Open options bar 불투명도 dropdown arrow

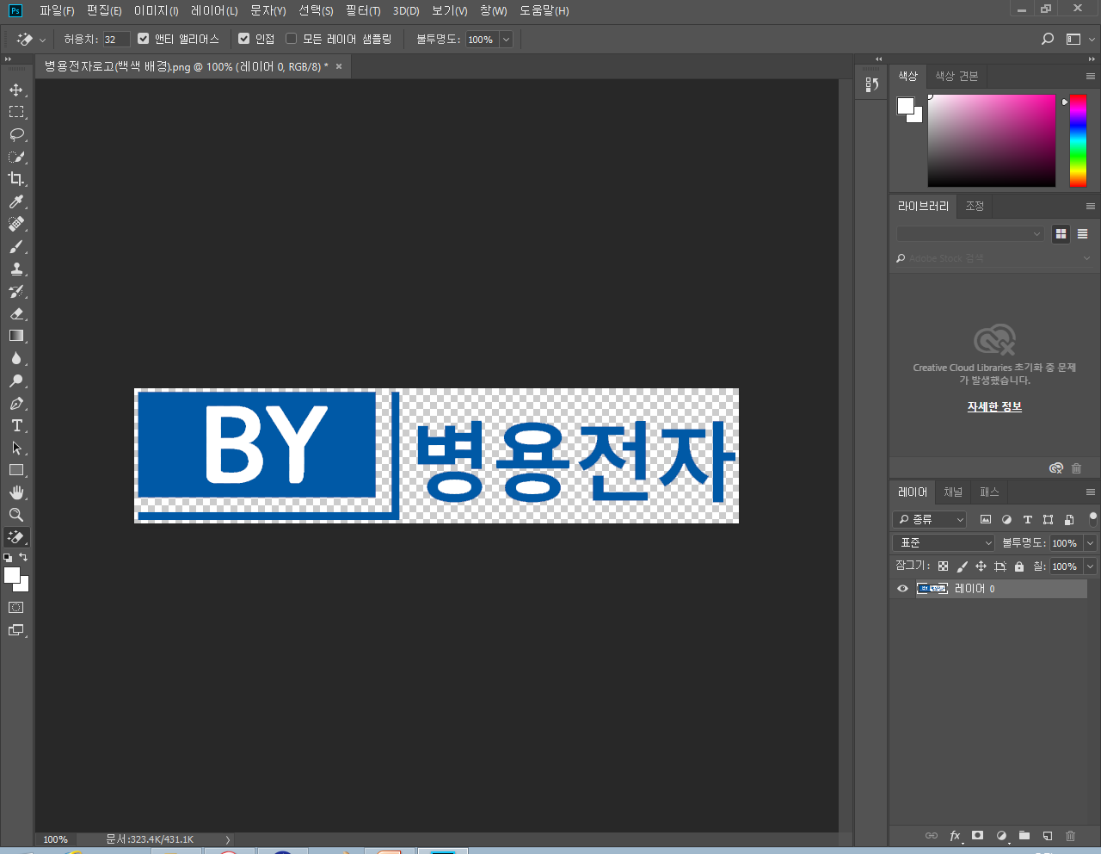(506, 40)
